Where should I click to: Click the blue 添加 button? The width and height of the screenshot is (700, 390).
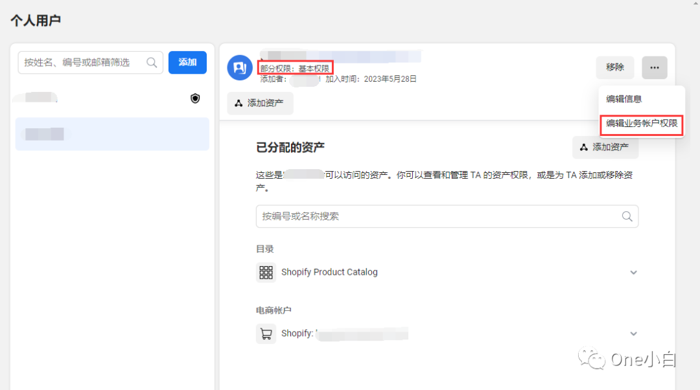[187, 62]
